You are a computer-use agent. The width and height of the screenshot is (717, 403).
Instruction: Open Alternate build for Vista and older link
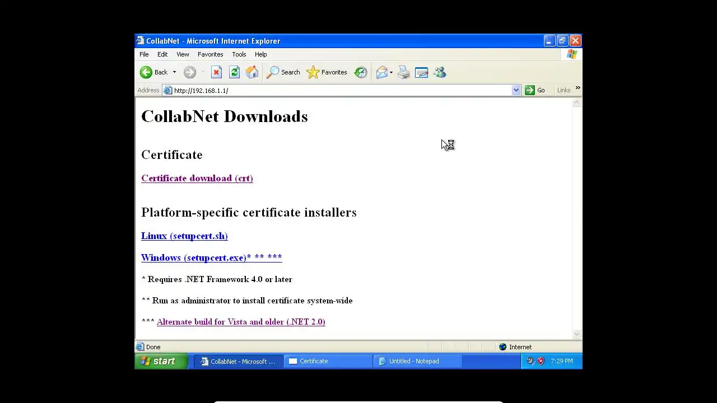tap(241, 322)
